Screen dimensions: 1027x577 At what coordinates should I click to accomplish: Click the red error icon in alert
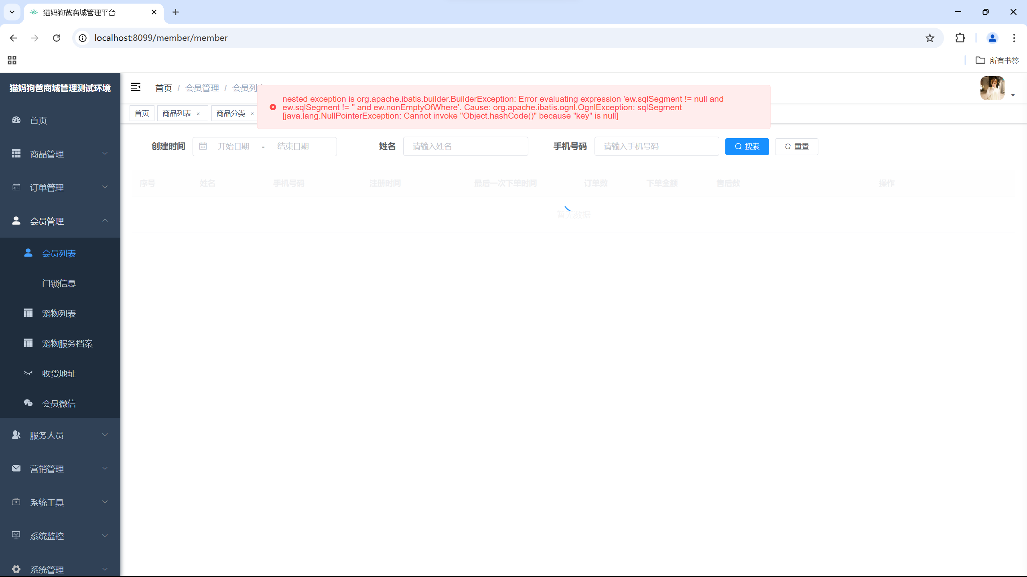(x=273, y=107)
